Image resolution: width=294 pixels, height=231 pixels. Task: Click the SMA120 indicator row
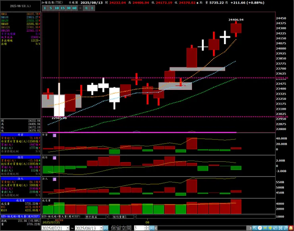20,27
